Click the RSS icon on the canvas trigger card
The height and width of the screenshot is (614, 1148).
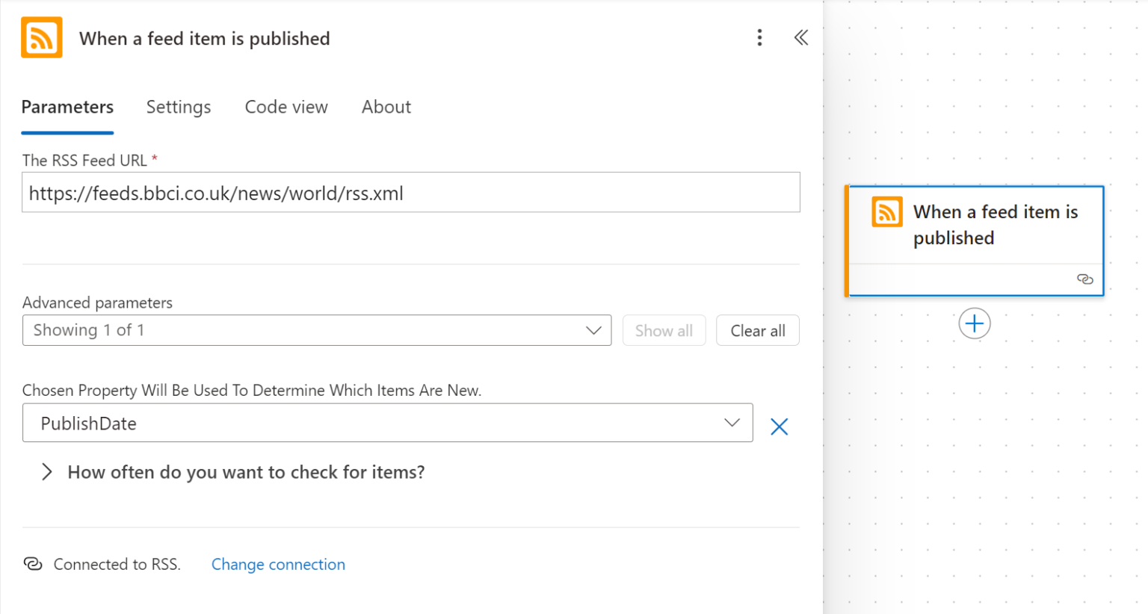[x=887, y=212]
